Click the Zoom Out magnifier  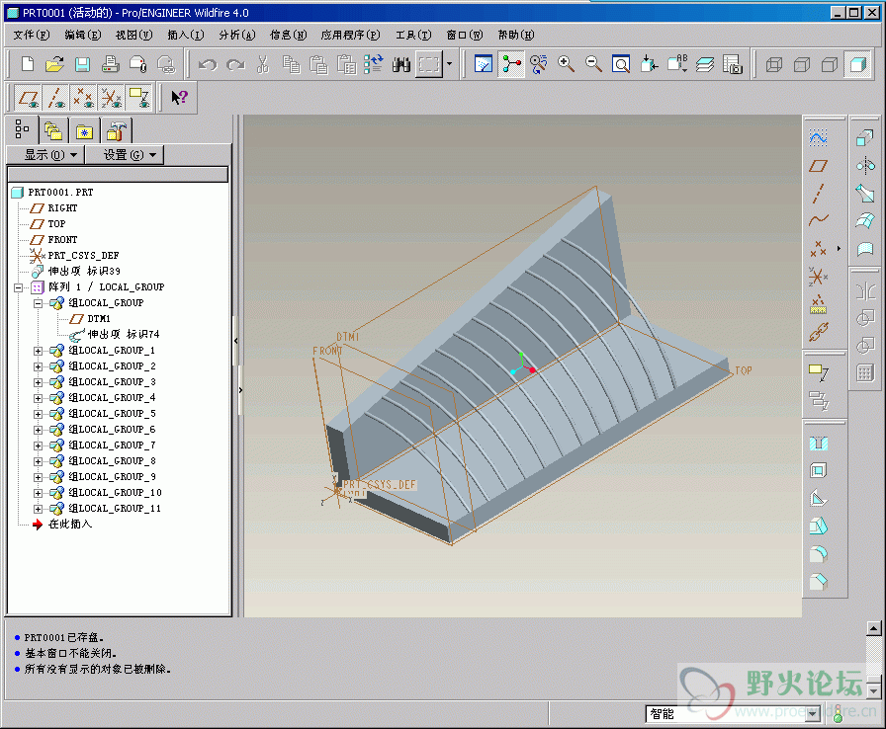pyautogui.click(x=593, y=64)
